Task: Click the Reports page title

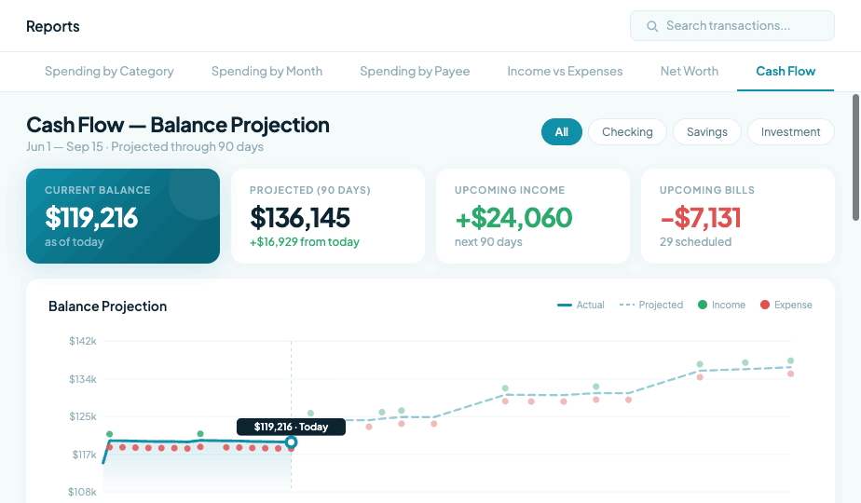Action: click(x=53, y=26)
